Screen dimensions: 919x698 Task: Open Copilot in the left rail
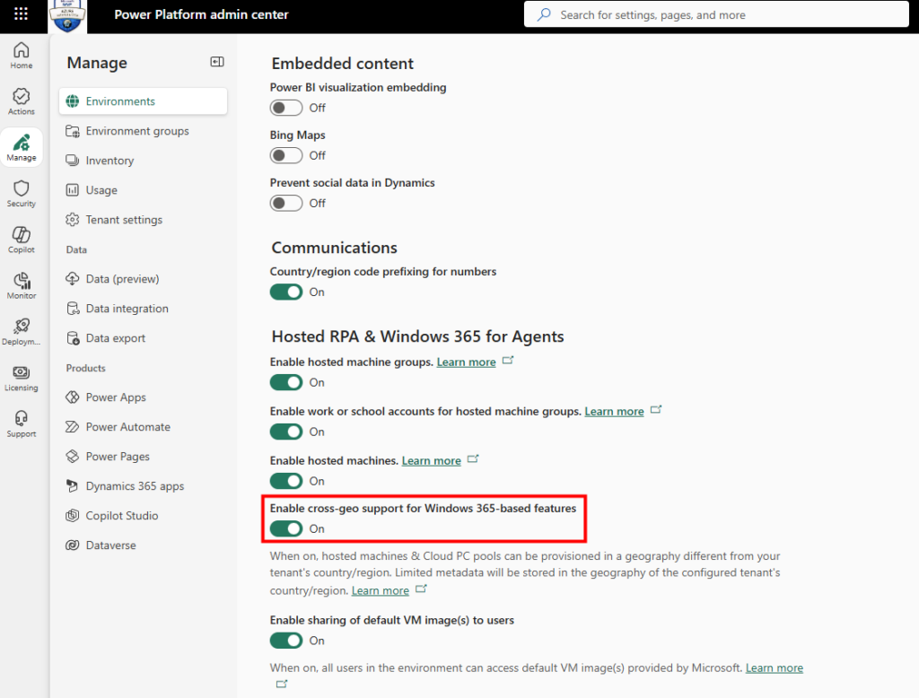[22, 240]
